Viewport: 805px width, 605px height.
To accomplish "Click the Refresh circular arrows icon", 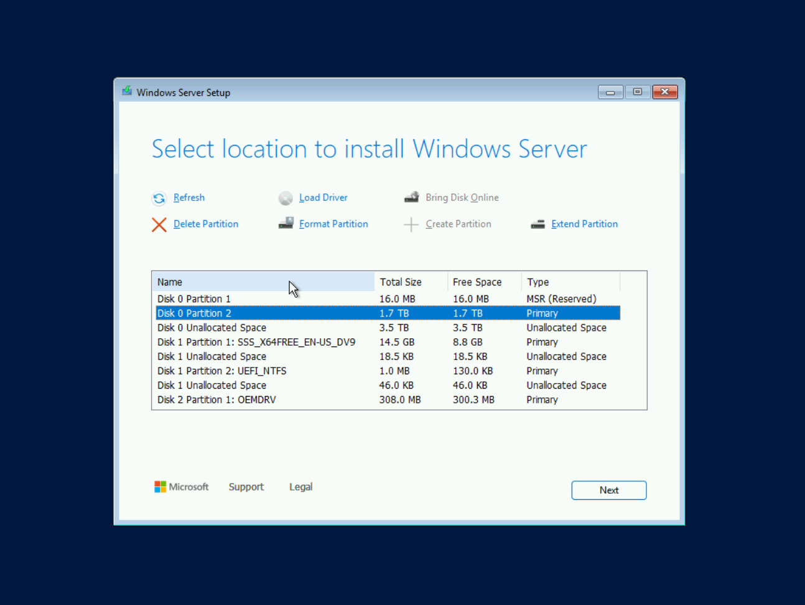I will point(159,198).
